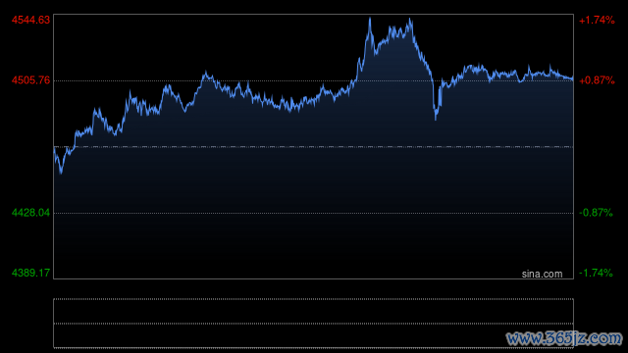The width and height of the screenshot is (628, 353).
Task: Click the 4389.17 price label
Action: tap(30, 273)
